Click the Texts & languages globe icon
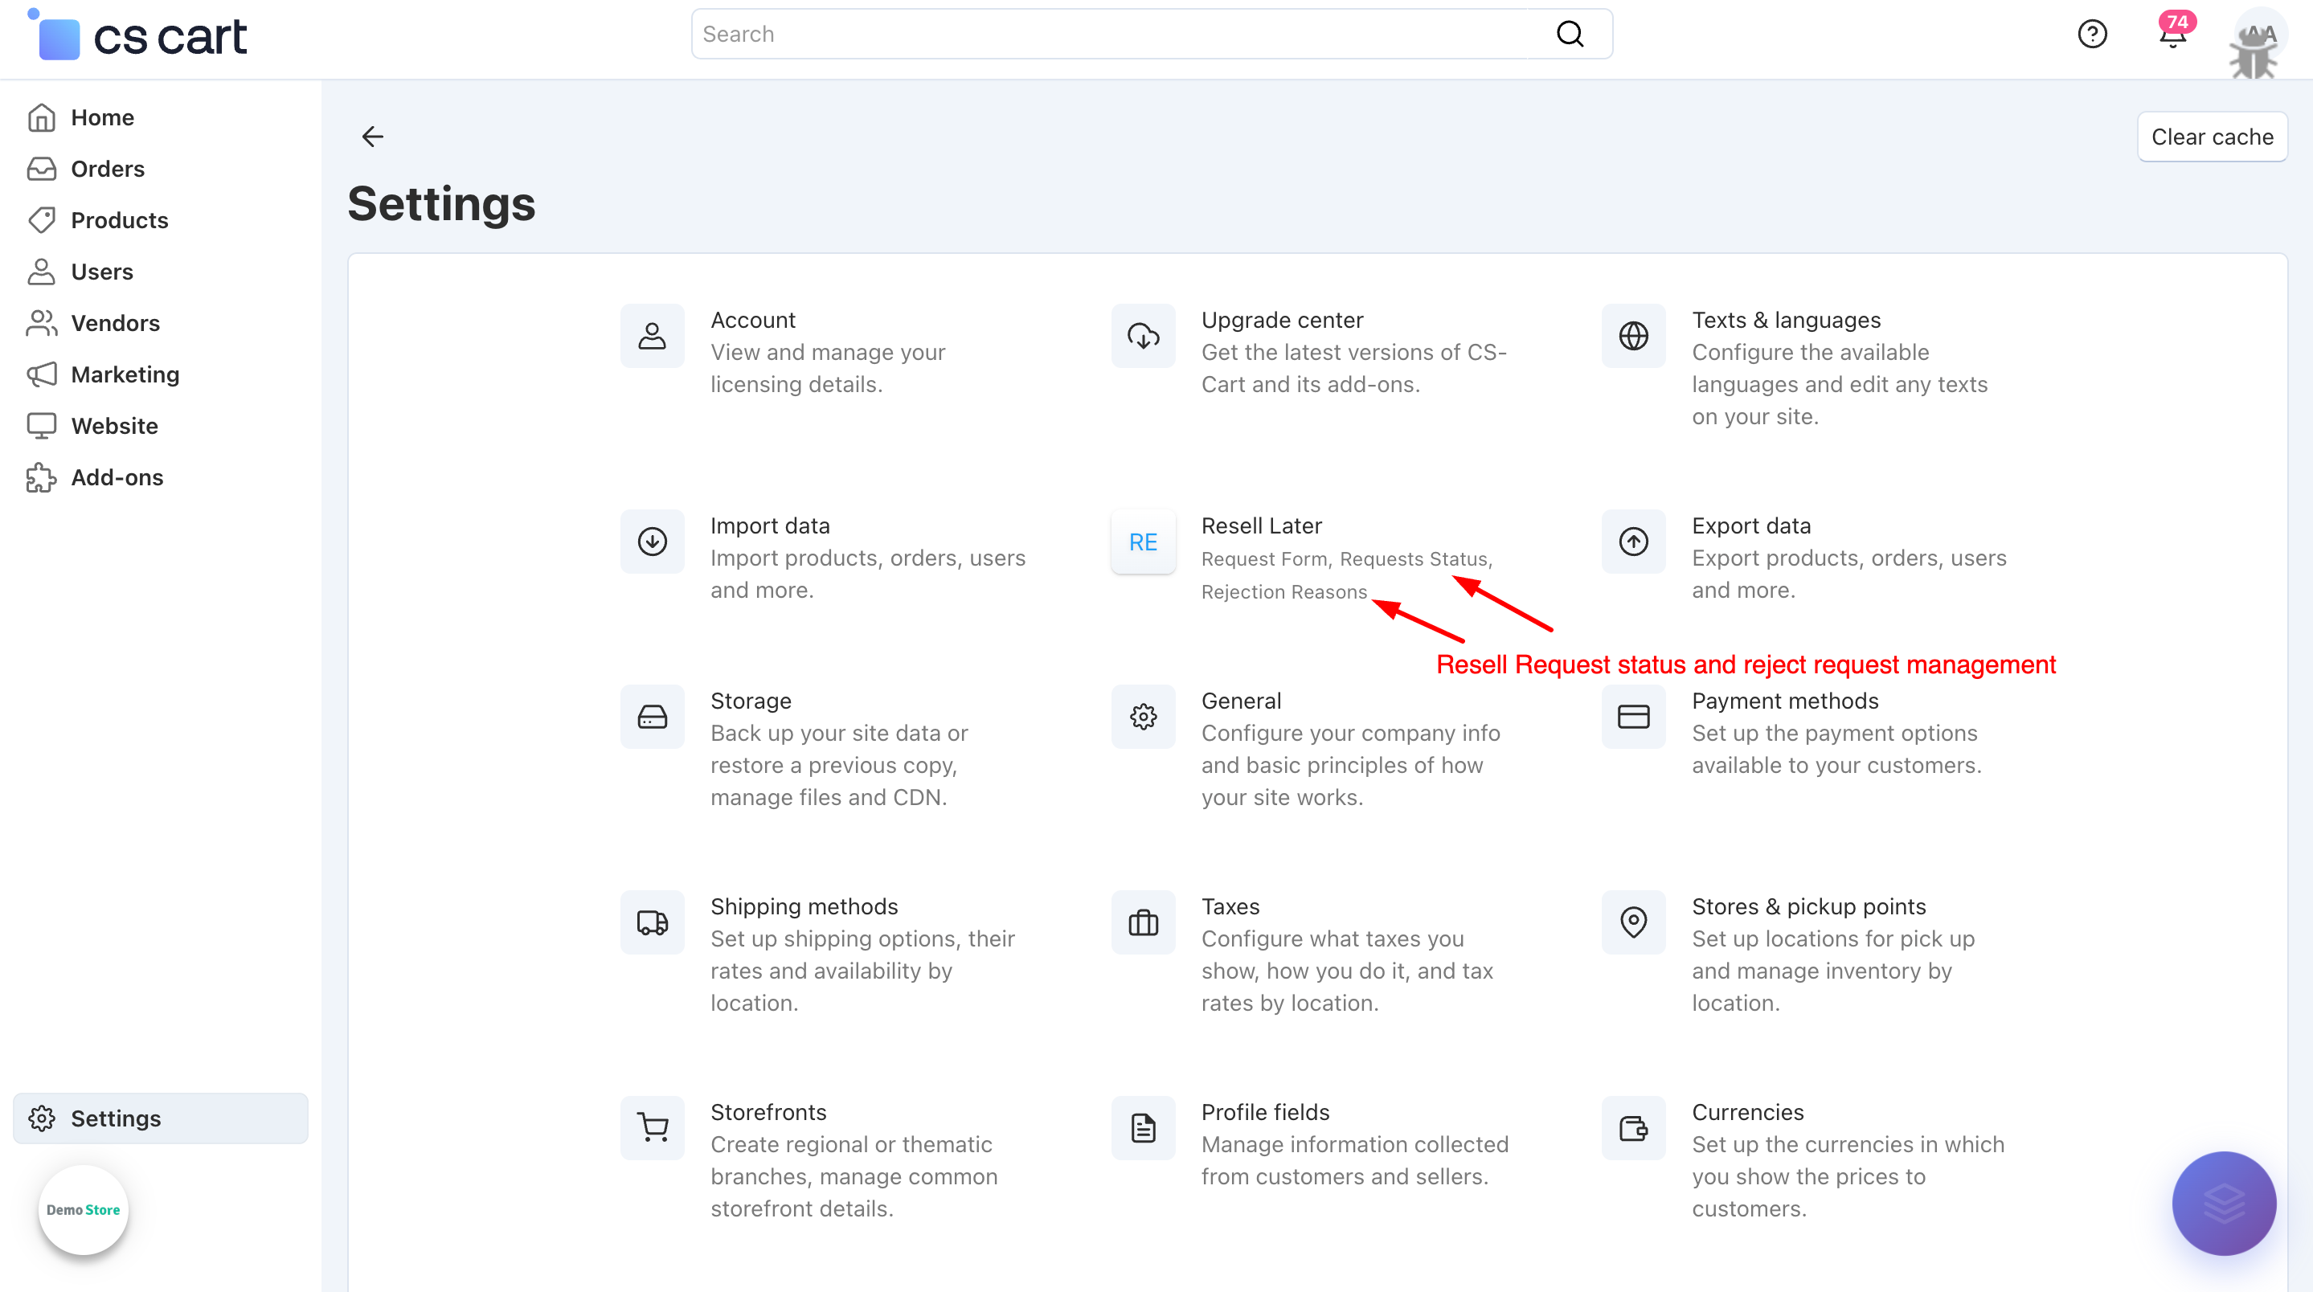Screen dimensions: 2313x1292 point(1633,336)
